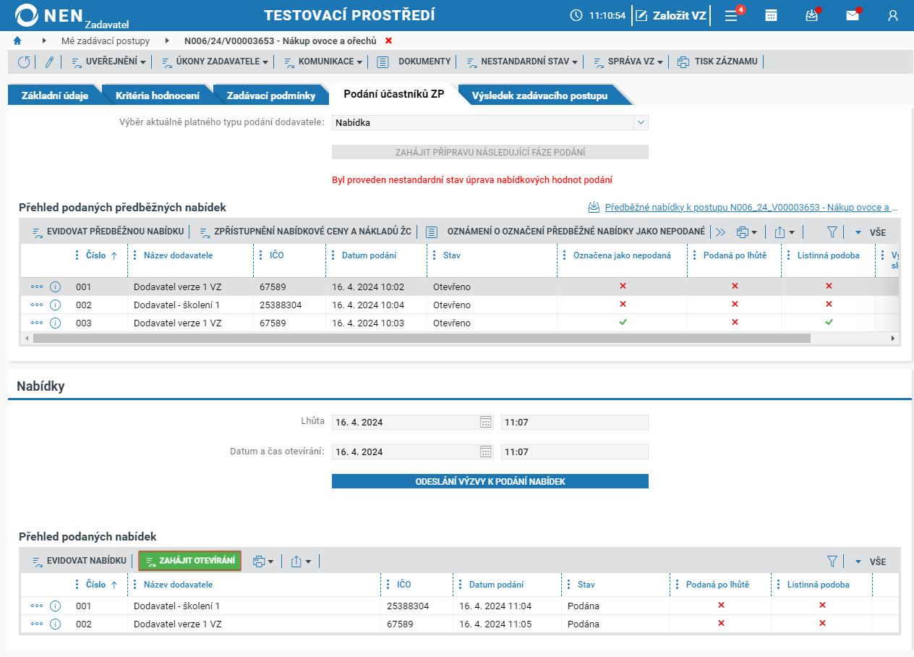Viewport: 914px width, 657px height.
Task: Click the pencil edit icon
Action: pyautogui.click(x=49, y=62)
